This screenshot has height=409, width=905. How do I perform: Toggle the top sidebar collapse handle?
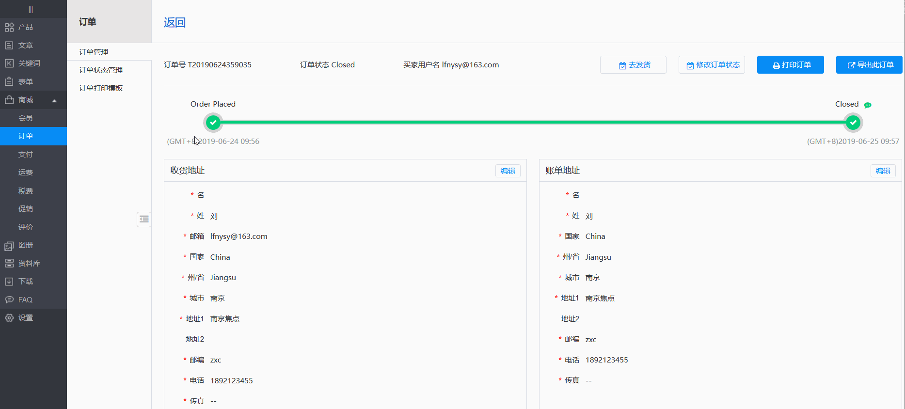(x=31, y=10)
